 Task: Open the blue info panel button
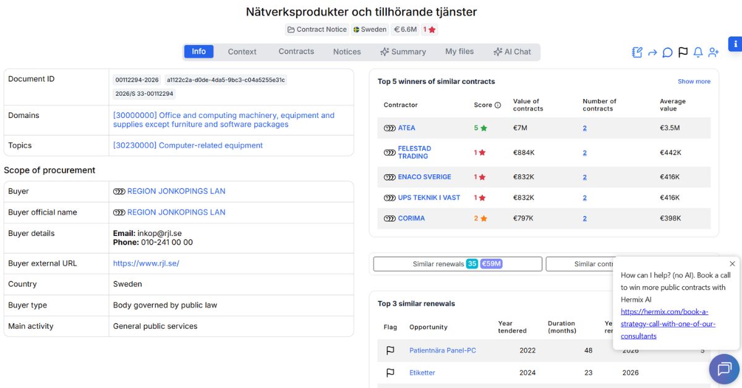tap(735, 43)
